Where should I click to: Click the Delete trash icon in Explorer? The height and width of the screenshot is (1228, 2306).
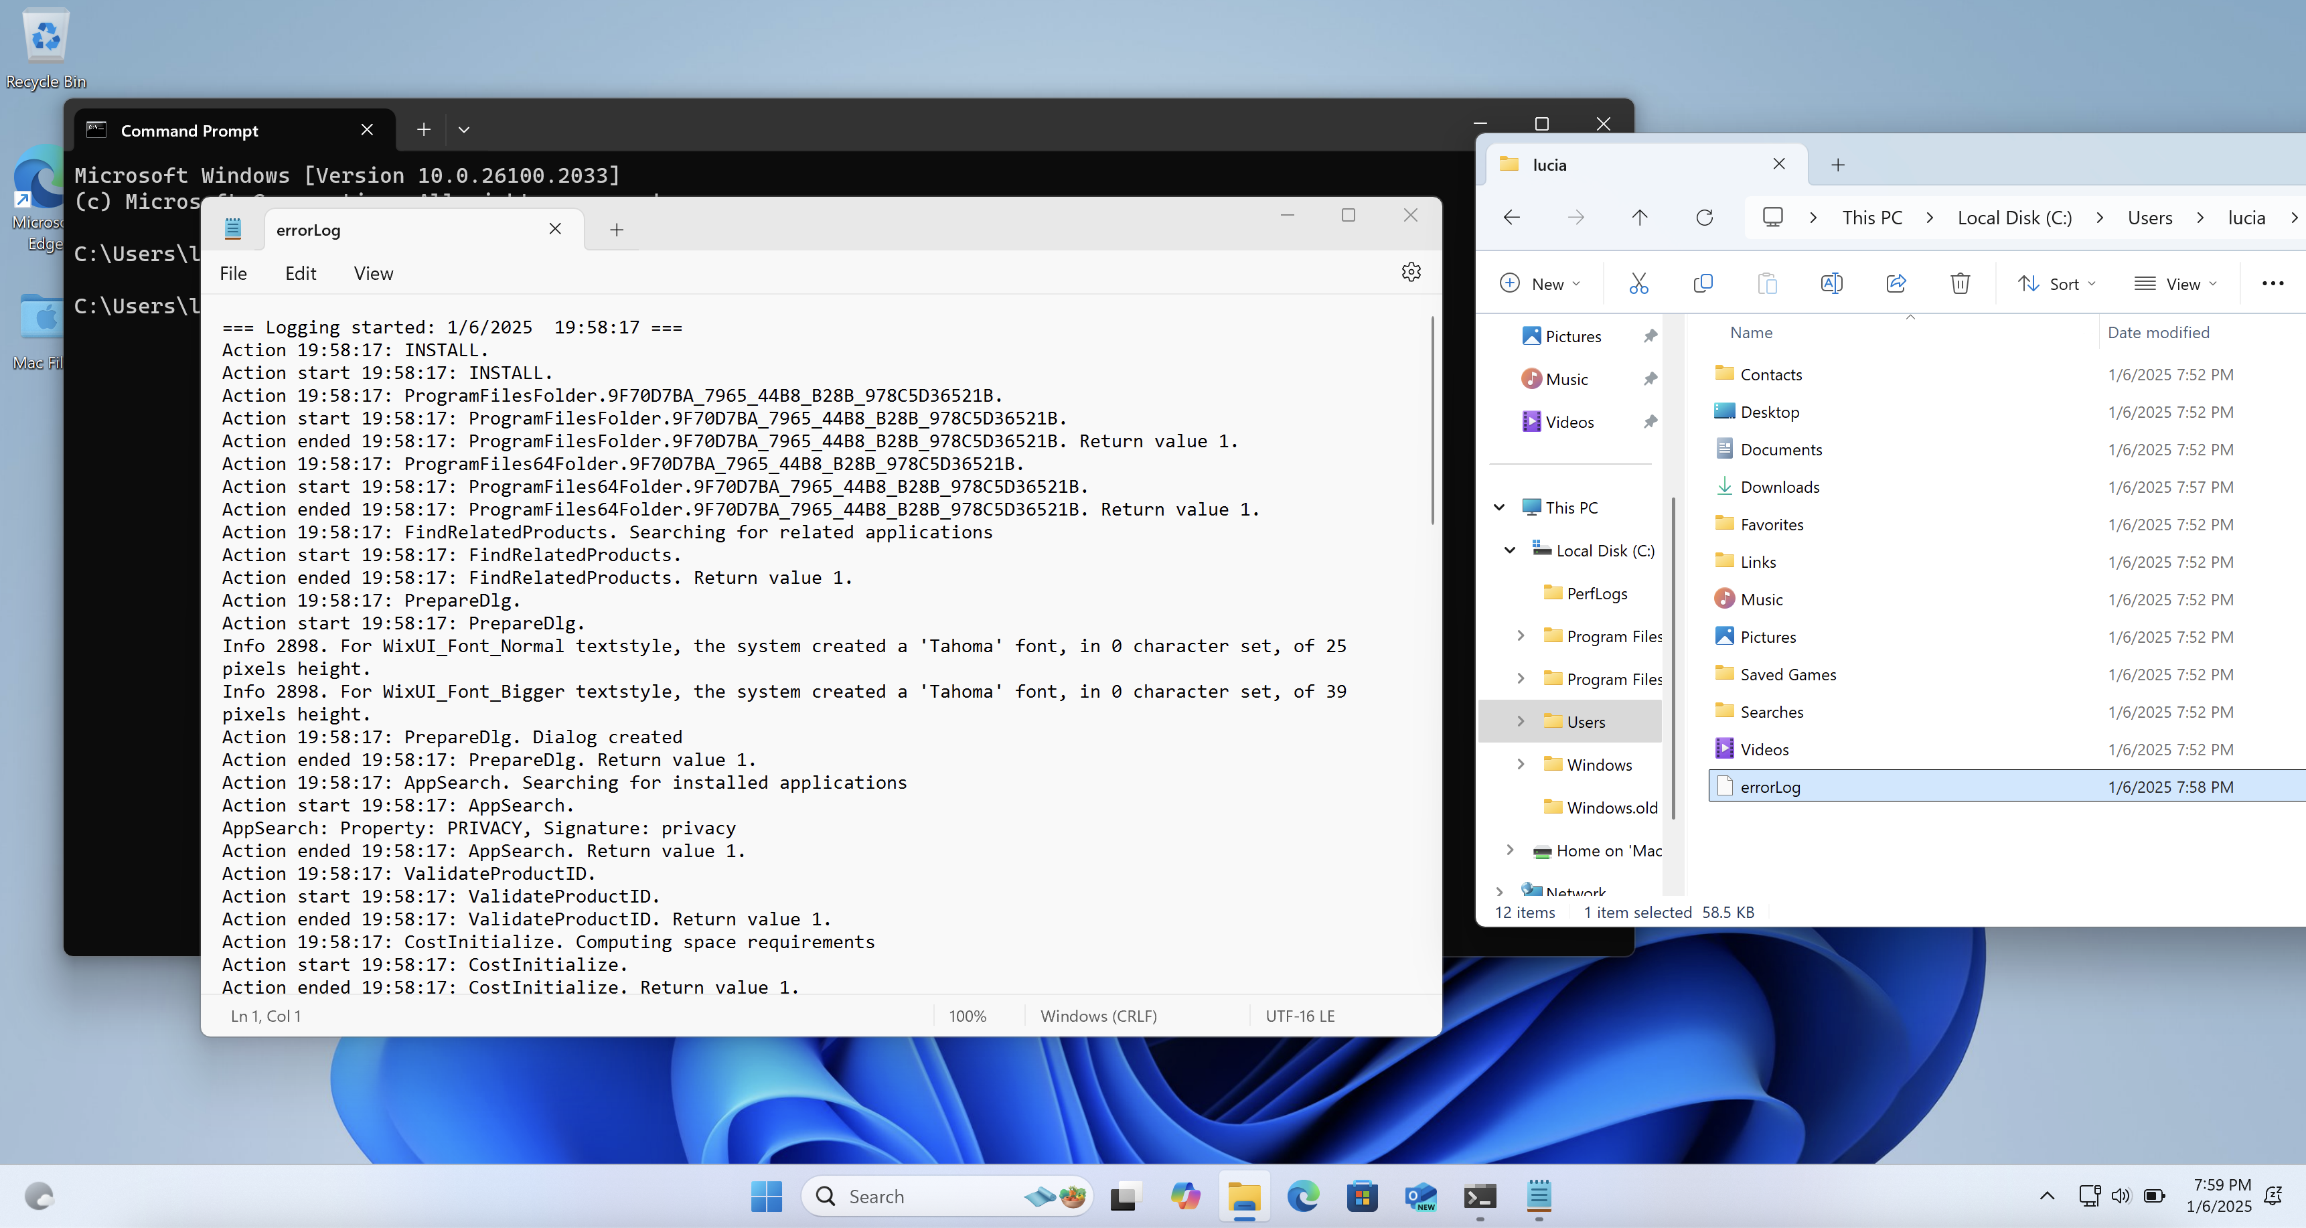pos(1960,284)
